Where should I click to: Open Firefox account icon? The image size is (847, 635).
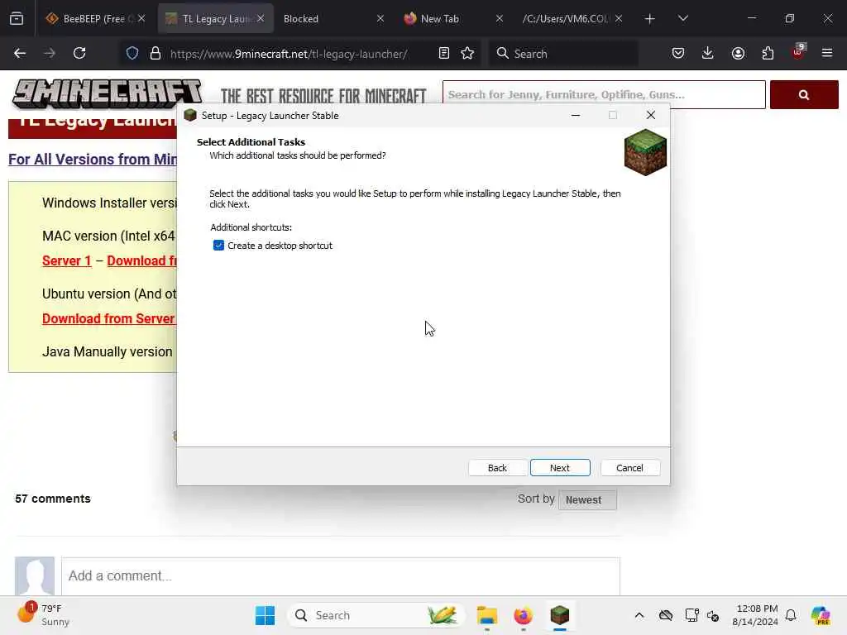[x=738, y=54]
